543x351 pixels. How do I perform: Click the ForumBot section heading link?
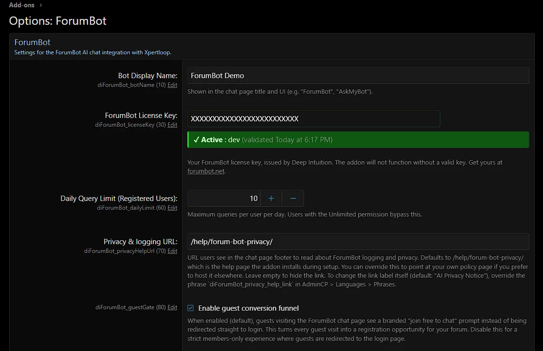pos(32,42)
